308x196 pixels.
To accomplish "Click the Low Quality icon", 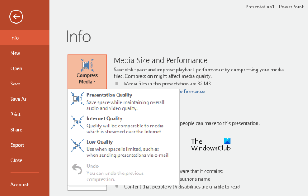I will [77, 146].
